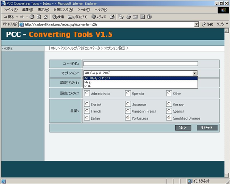
Task: Expand the Links (リンク) chevron
Action: pyautogui.click(x=227, y=23)
